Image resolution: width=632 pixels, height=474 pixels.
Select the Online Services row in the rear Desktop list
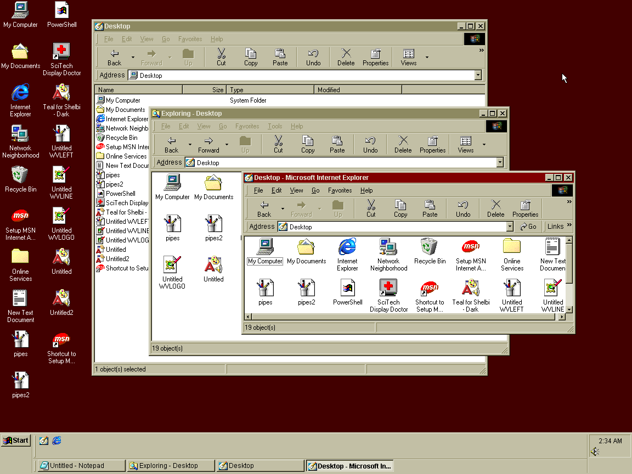click(122, 156)
